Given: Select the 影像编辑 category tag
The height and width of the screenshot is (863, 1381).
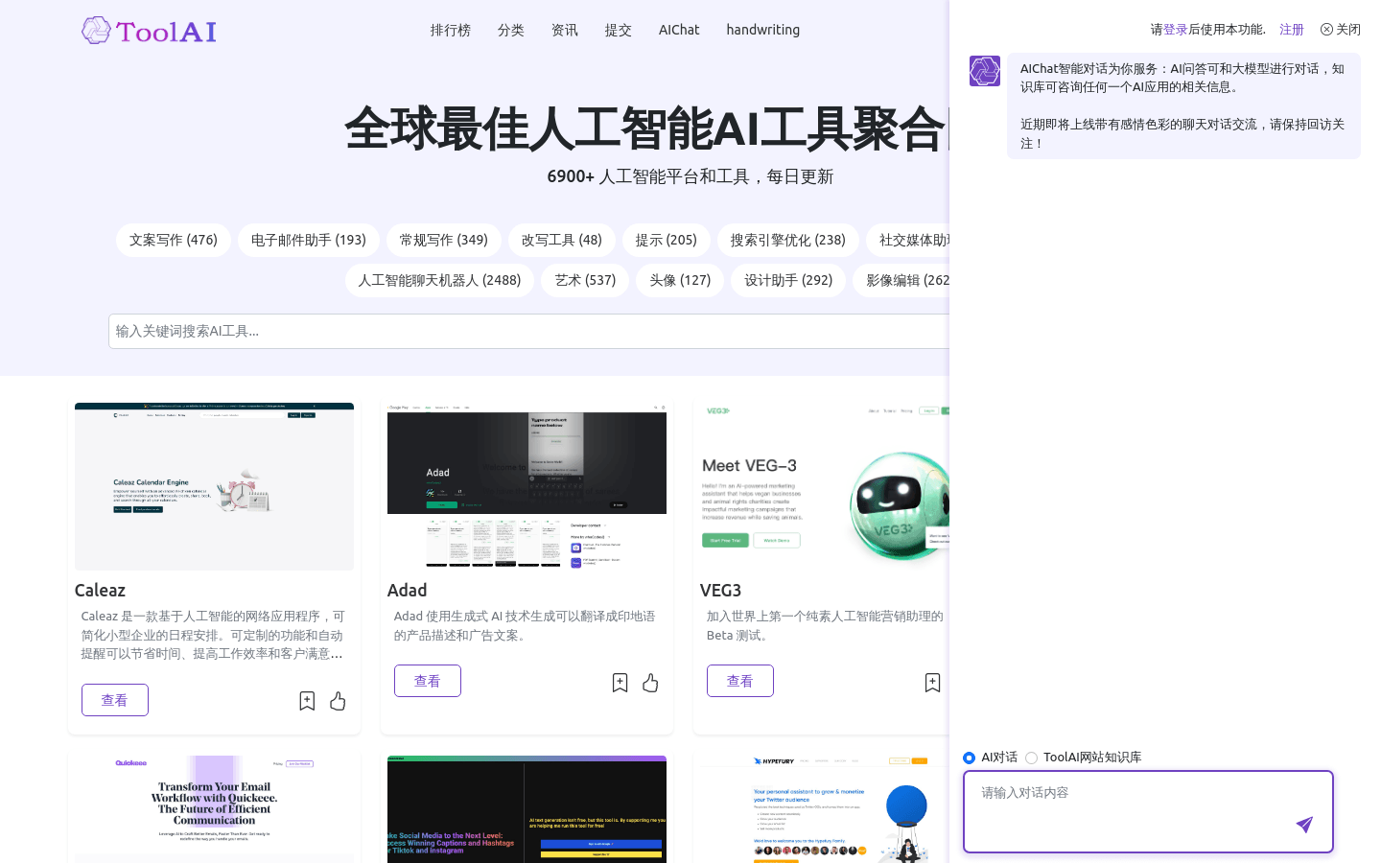Looking at the screenshot, I should point(901,280).
